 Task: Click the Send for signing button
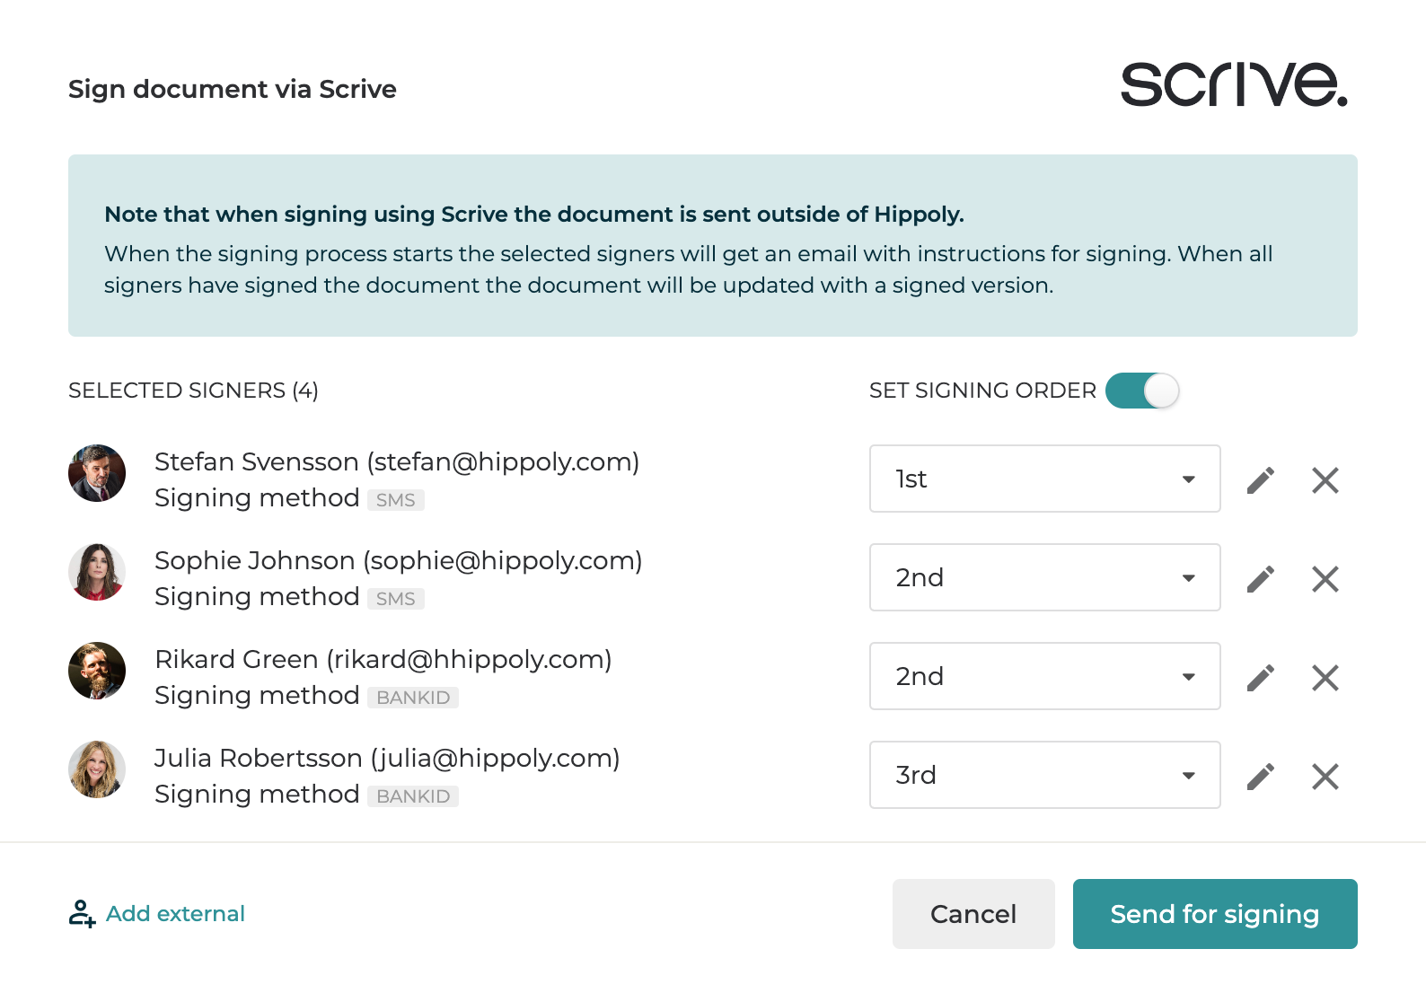tap(1214, 914)
